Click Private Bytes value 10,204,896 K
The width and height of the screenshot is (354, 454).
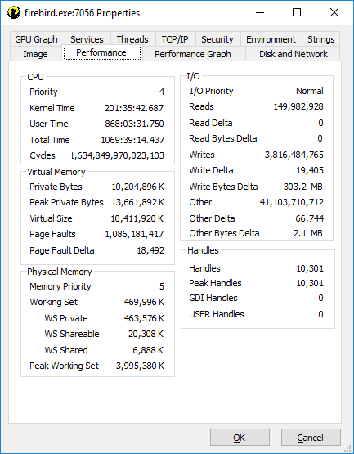coord(138,187)
